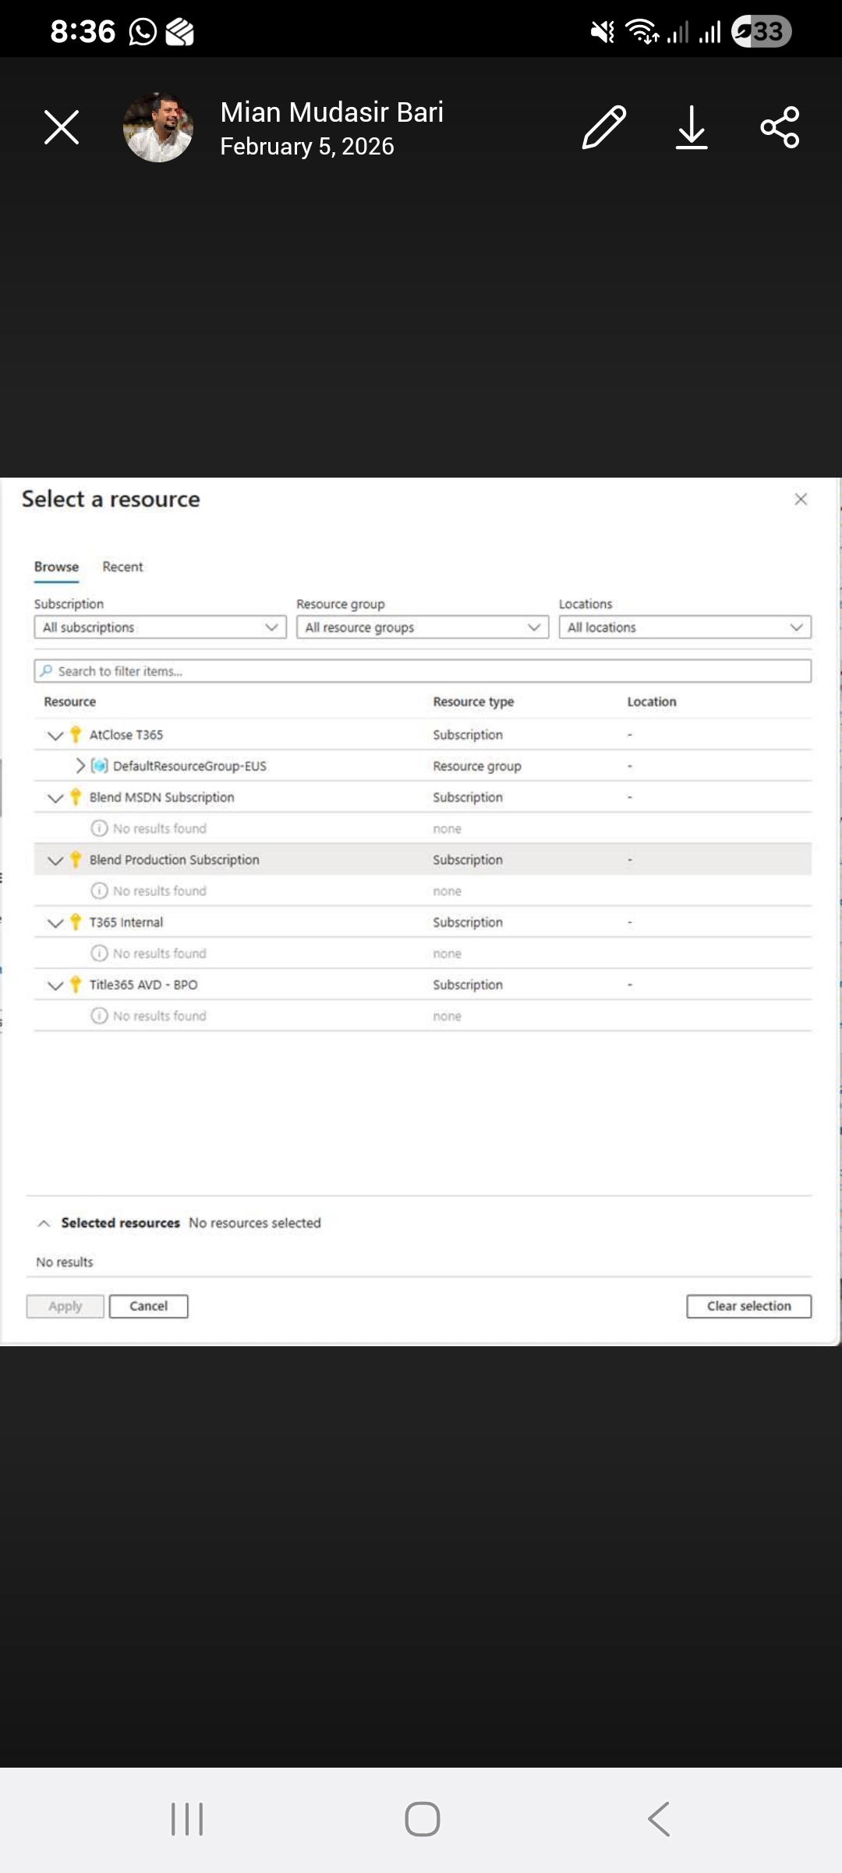
Task: Click Title365 AVD - BPO key icon
Action: [76, 984]
